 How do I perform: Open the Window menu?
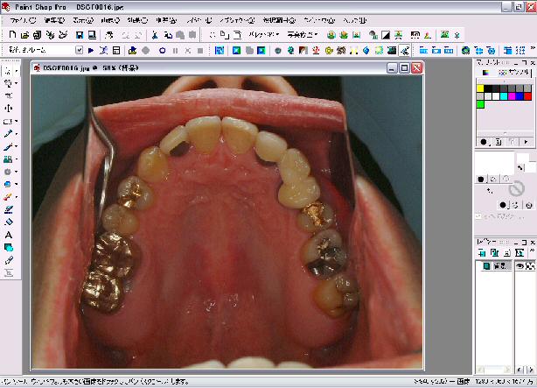[x=319, y=21]
